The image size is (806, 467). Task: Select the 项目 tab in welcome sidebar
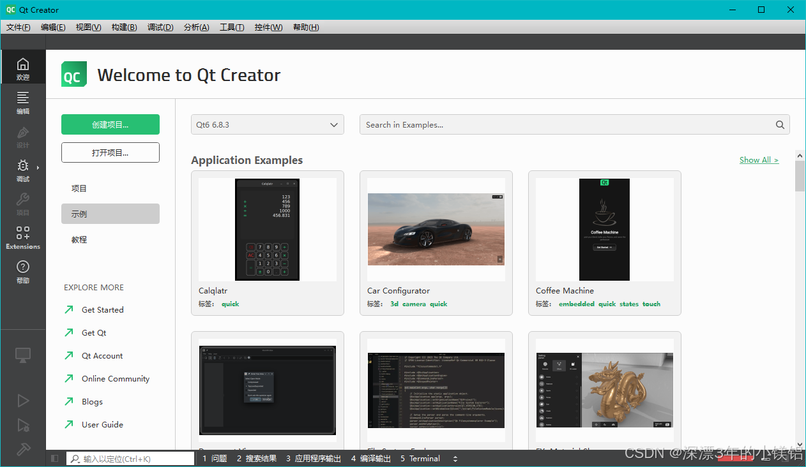tap(110, 188)
